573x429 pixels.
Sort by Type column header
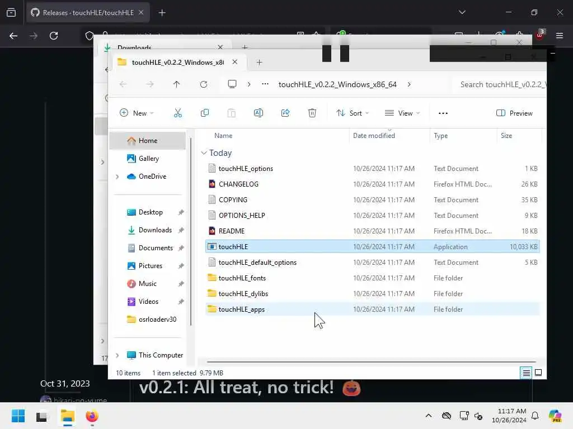point(441,135)
